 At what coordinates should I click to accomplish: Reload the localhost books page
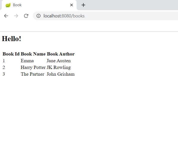point(26,16)
